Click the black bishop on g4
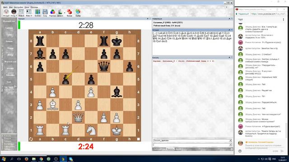Viewport: 289px width, 162px height. [117, 92]
